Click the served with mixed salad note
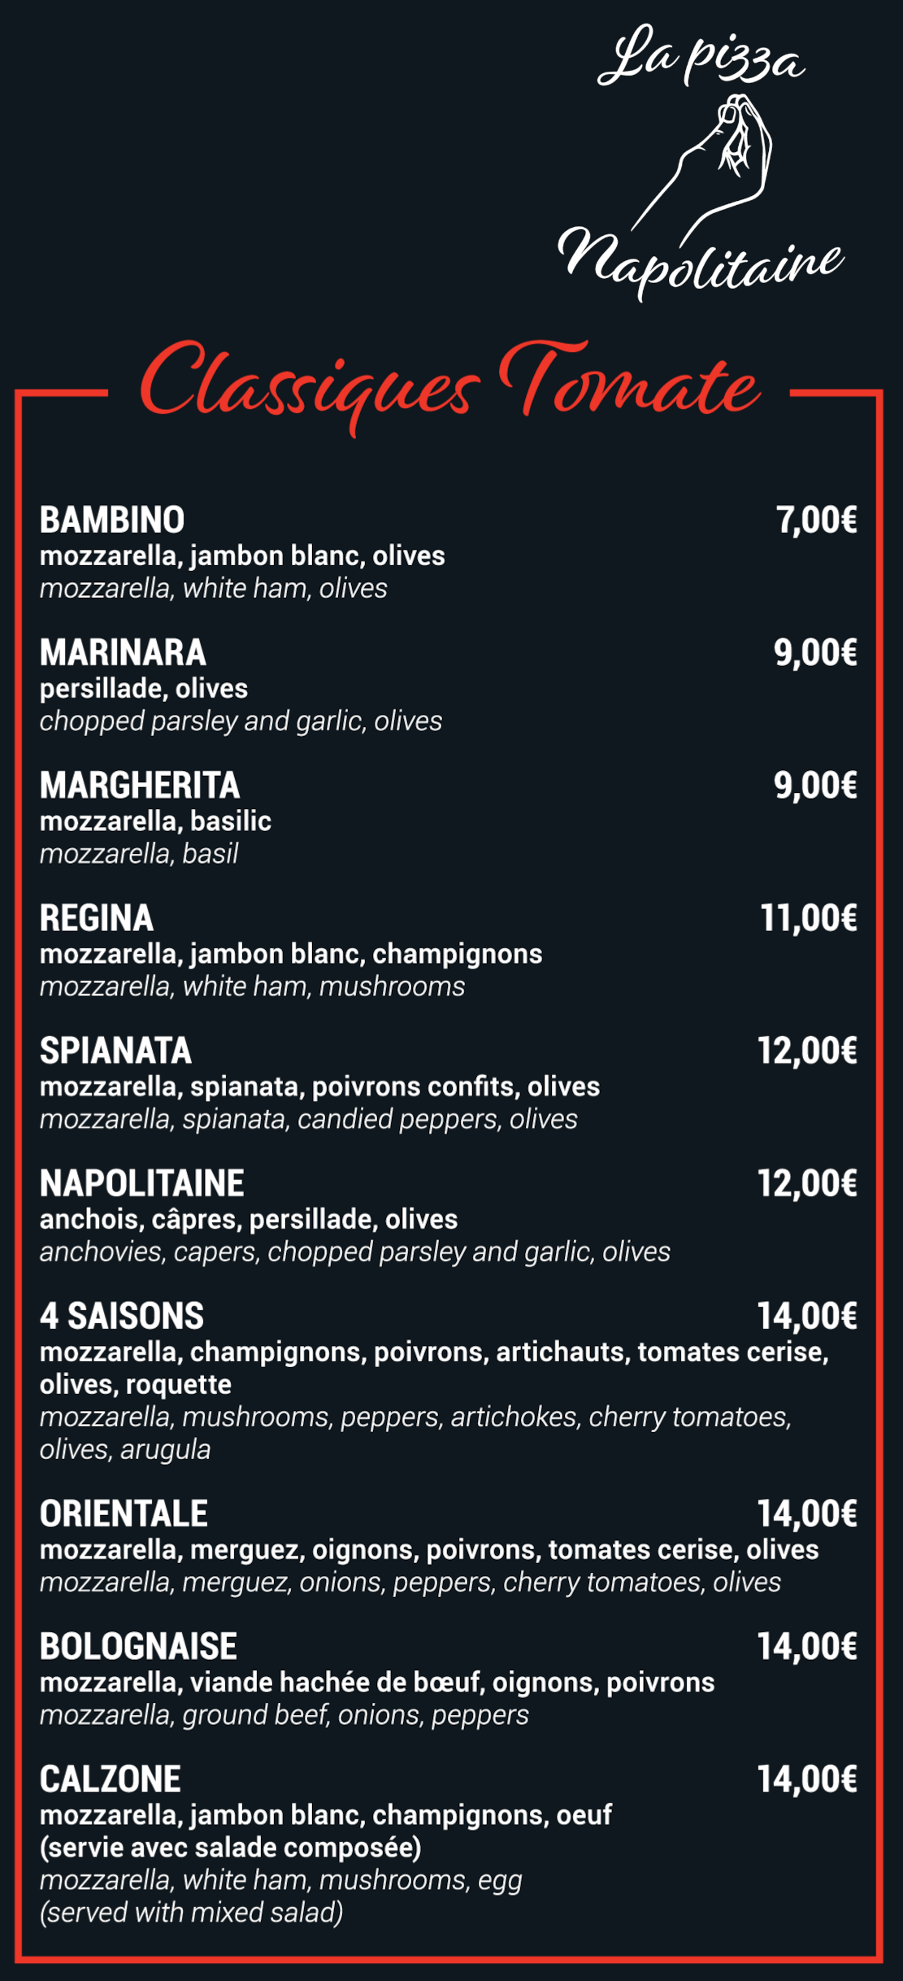This screenshot has width=903, height=1981. click(192, 1912)
